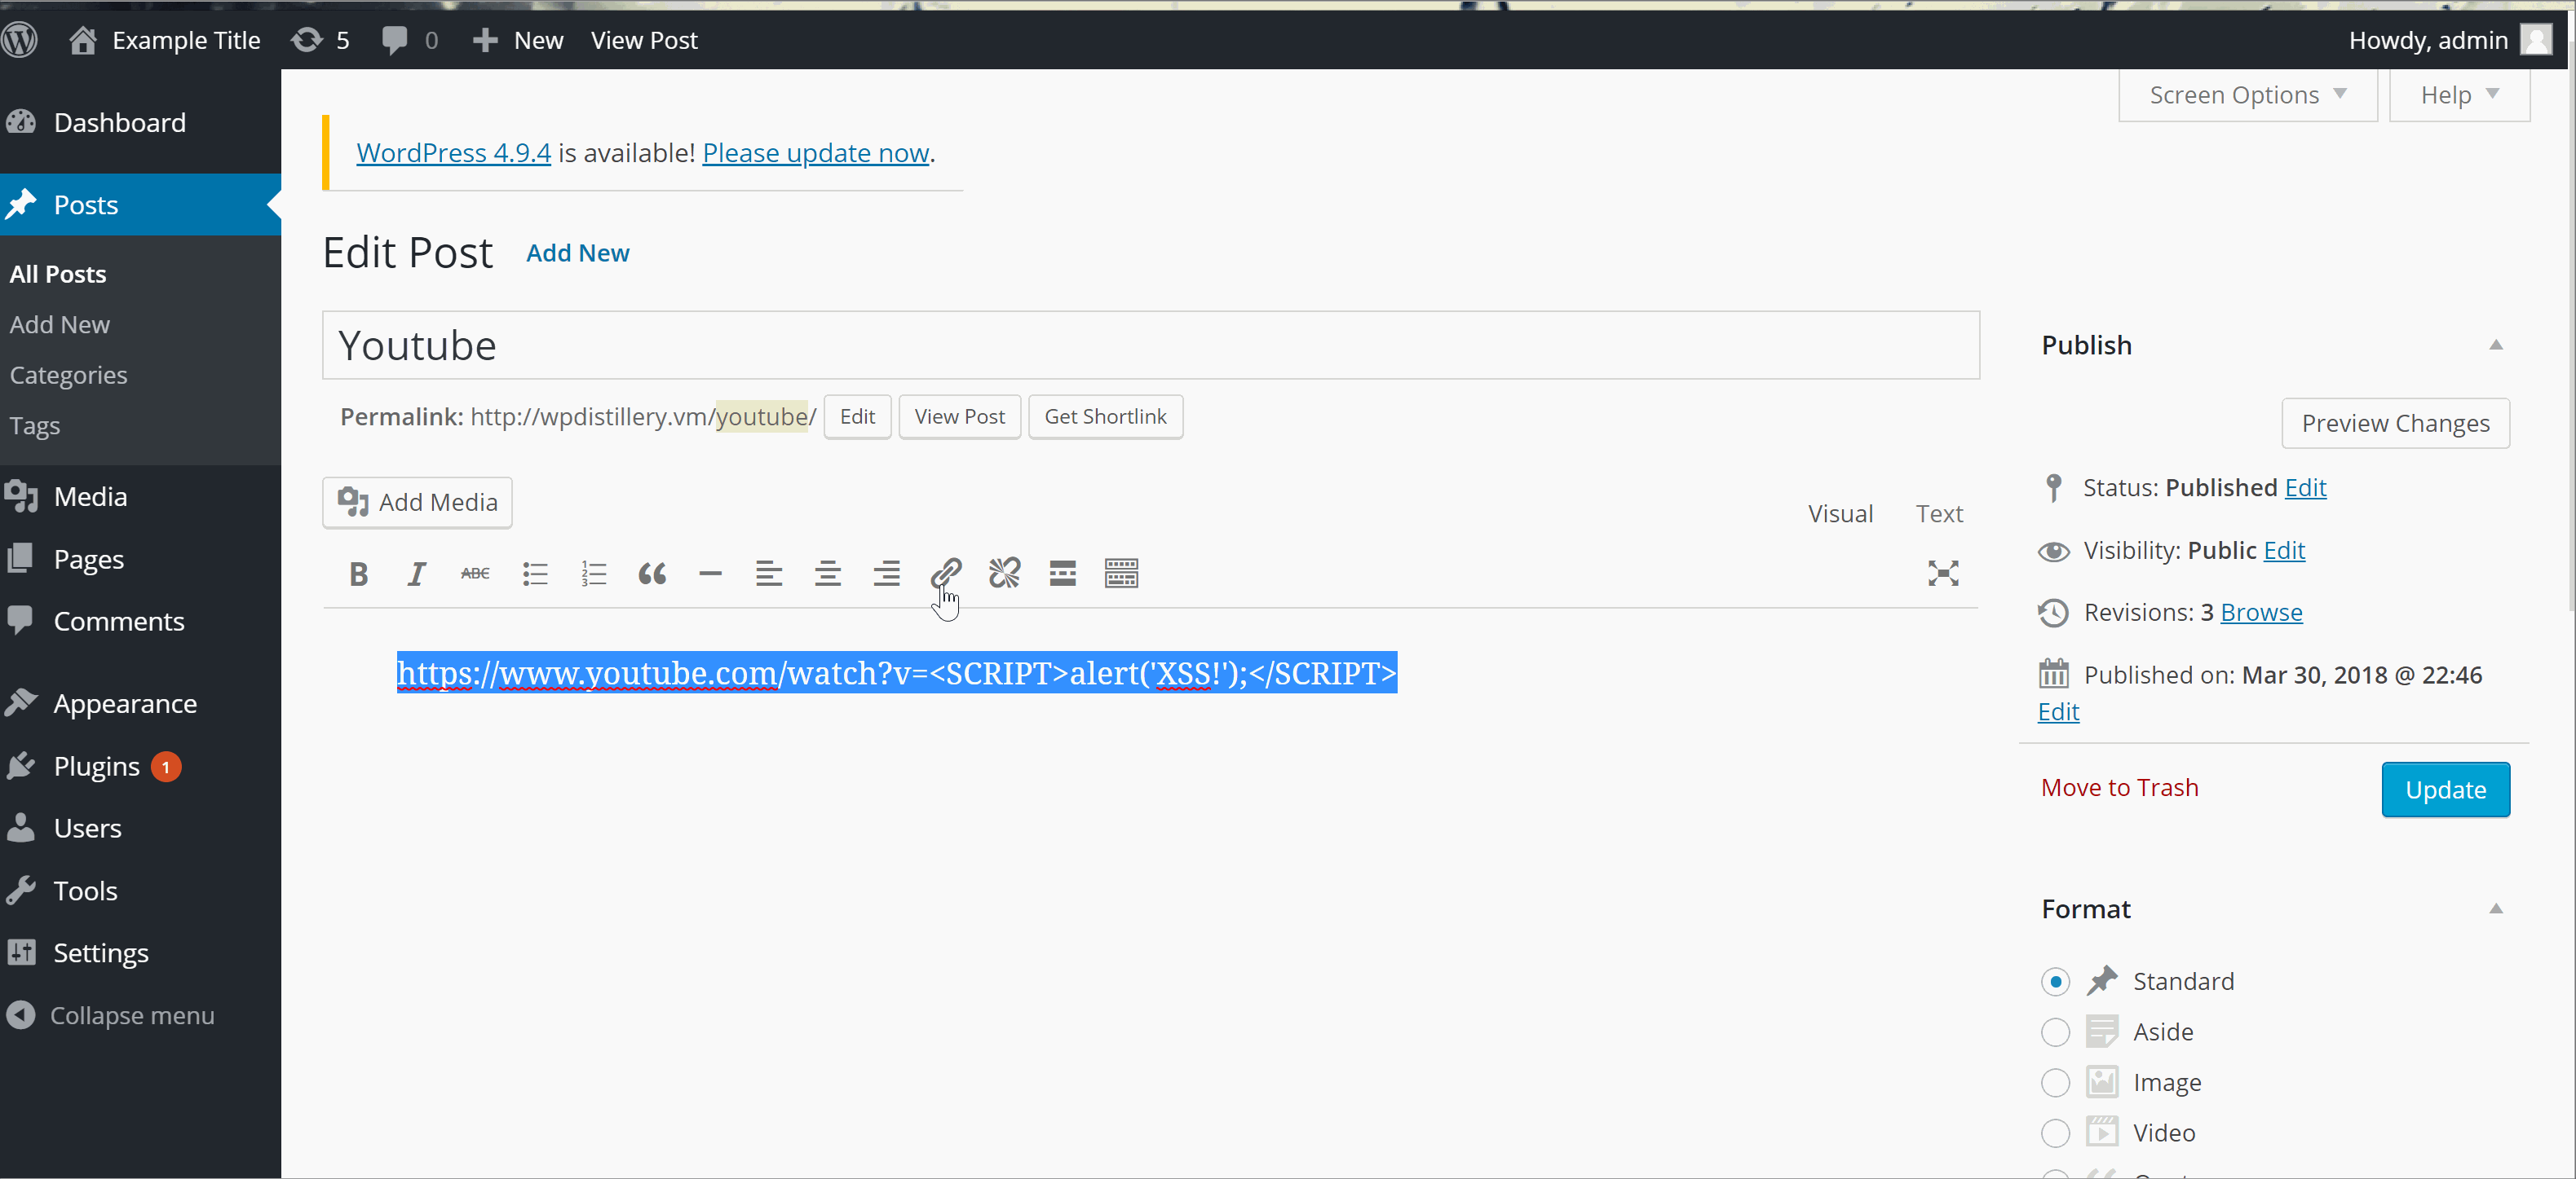Browse post revisions link

[2261, 613]
